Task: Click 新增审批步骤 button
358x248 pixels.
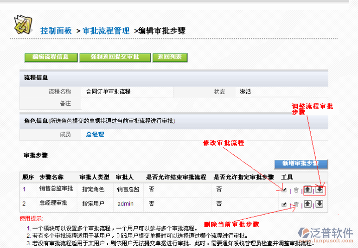Action: pyautogui.click(x=300, y=164)
